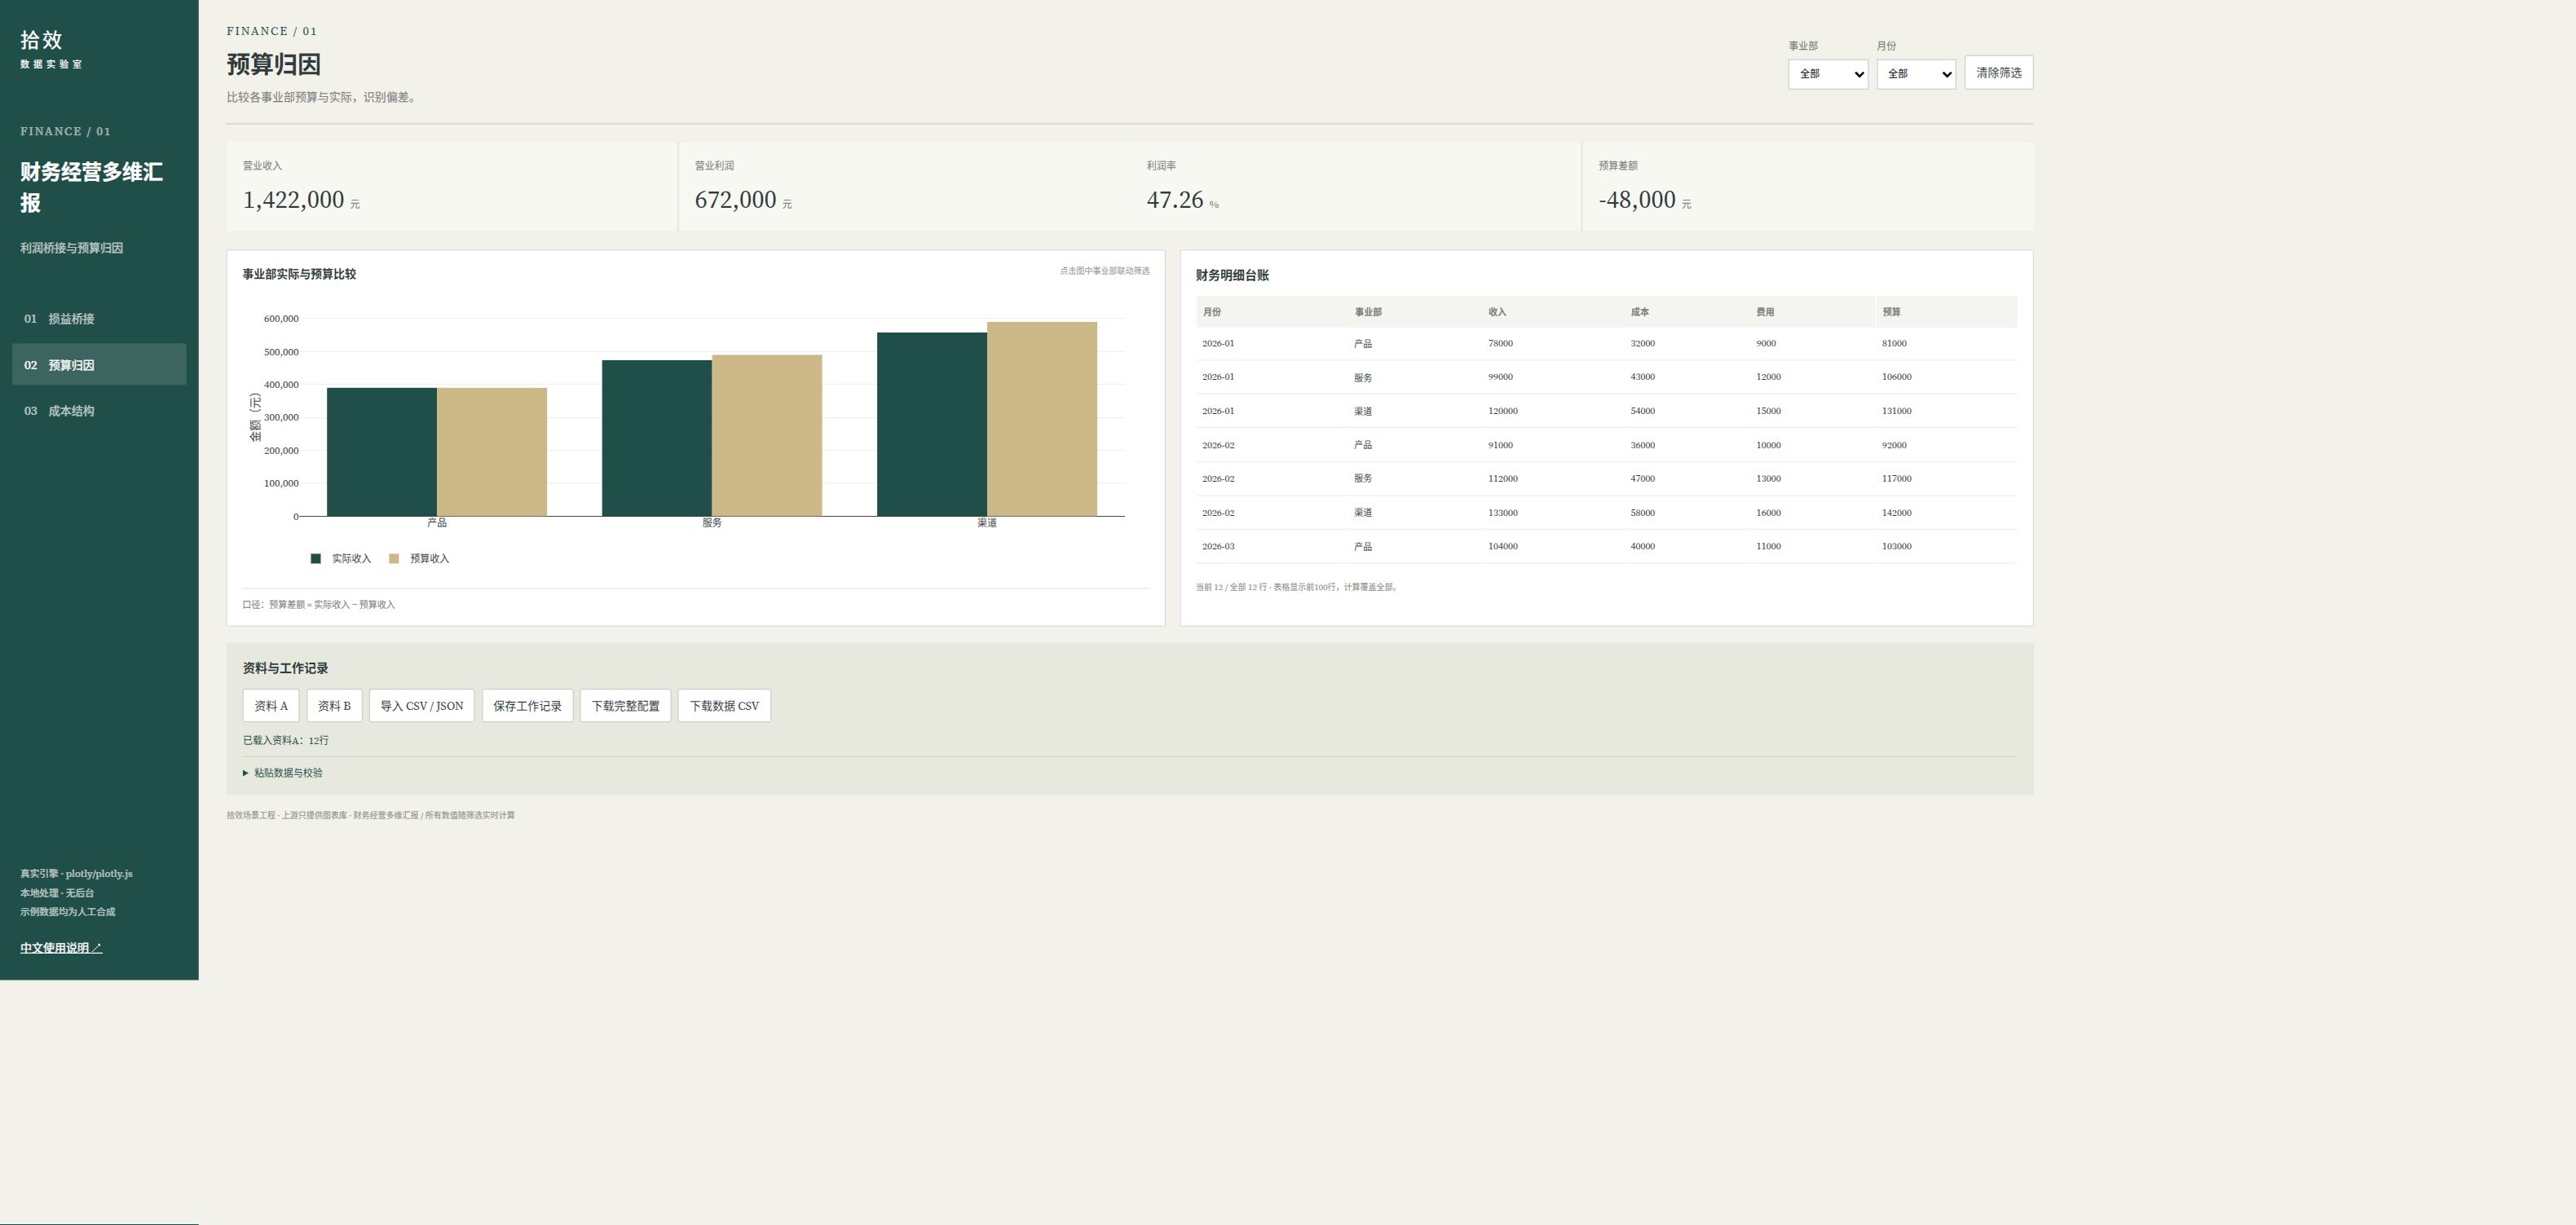Click the 渠道 budget revenue tan bar

[1042, 419]
